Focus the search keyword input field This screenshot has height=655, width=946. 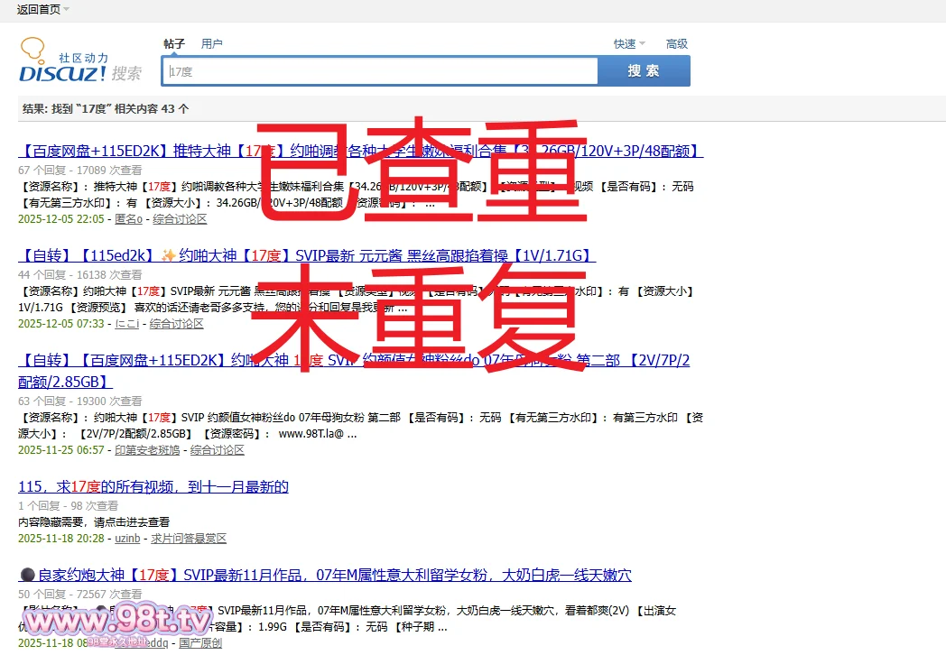pos(379,71)
